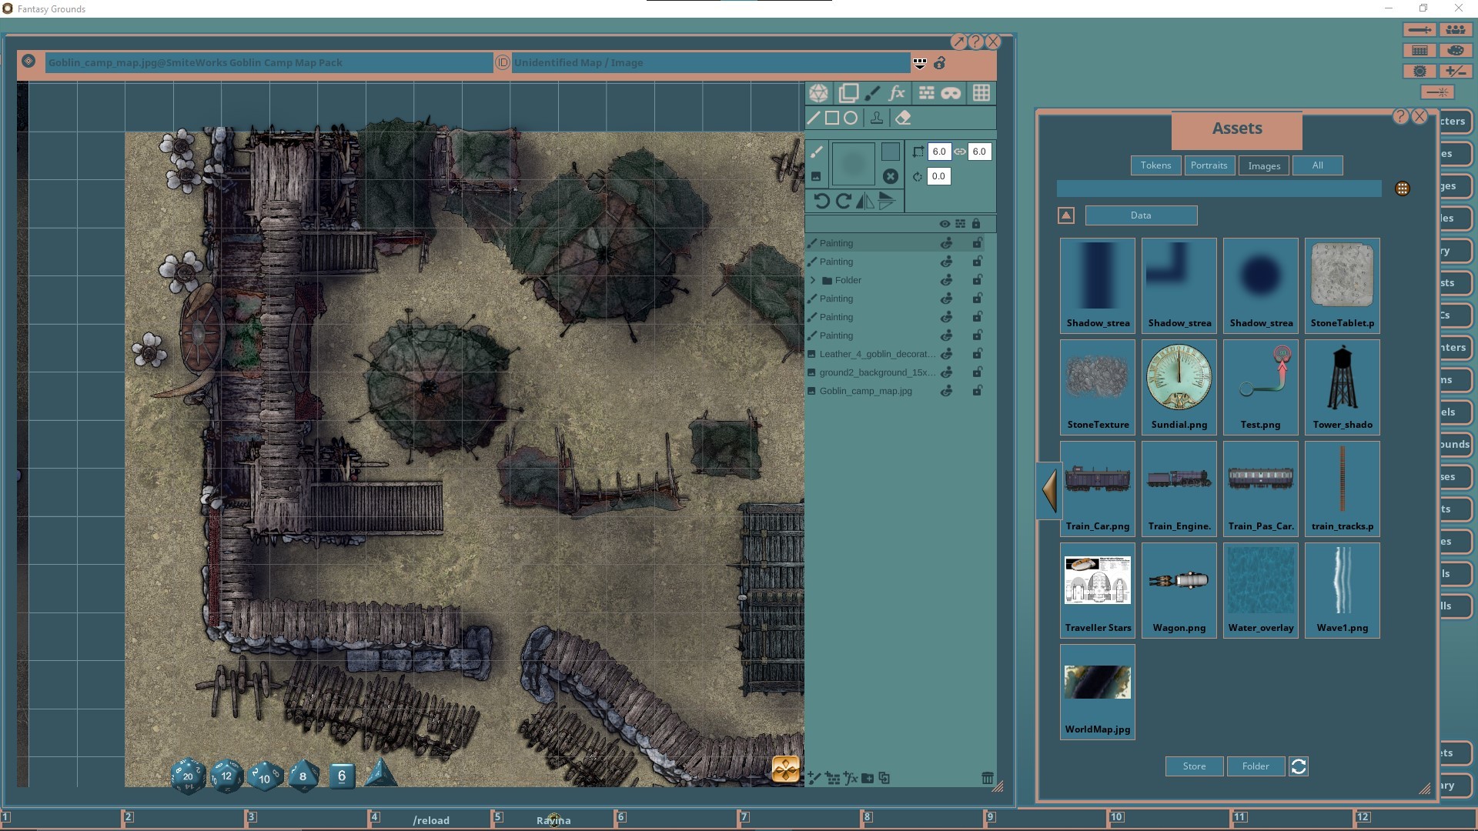1478x831 pixels.
Task: Click the mask icon in the image toolbar
Action: pyautogui.click(x=951, y=93)
